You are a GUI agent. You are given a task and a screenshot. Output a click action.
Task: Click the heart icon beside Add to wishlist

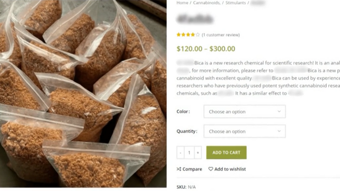click(x=211, y=169)
